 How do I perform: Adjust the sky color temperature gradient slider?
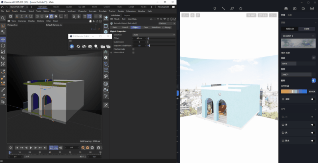tap(293, 92)
